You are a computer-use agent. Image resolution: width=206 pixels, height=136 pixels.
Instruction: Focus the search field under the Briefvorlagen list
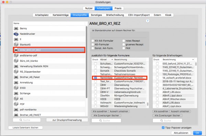(x=168, y=121)
